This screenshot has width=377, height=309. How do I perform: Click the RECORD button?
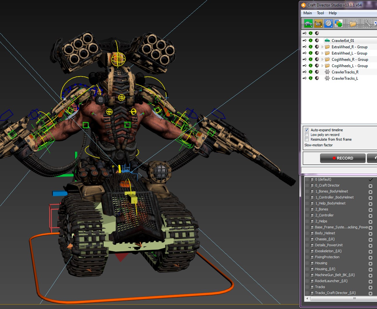[x=343, y=158]
